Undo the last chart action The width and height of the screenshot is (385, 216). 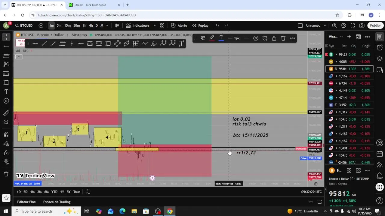tap(217, 25)
